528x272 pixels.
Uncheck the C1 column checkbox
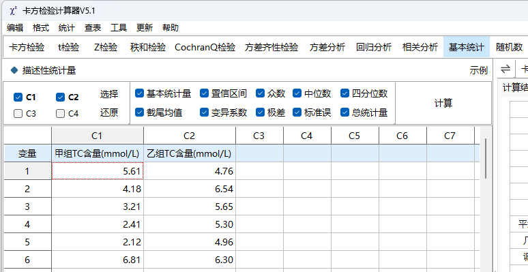[18, 97]
